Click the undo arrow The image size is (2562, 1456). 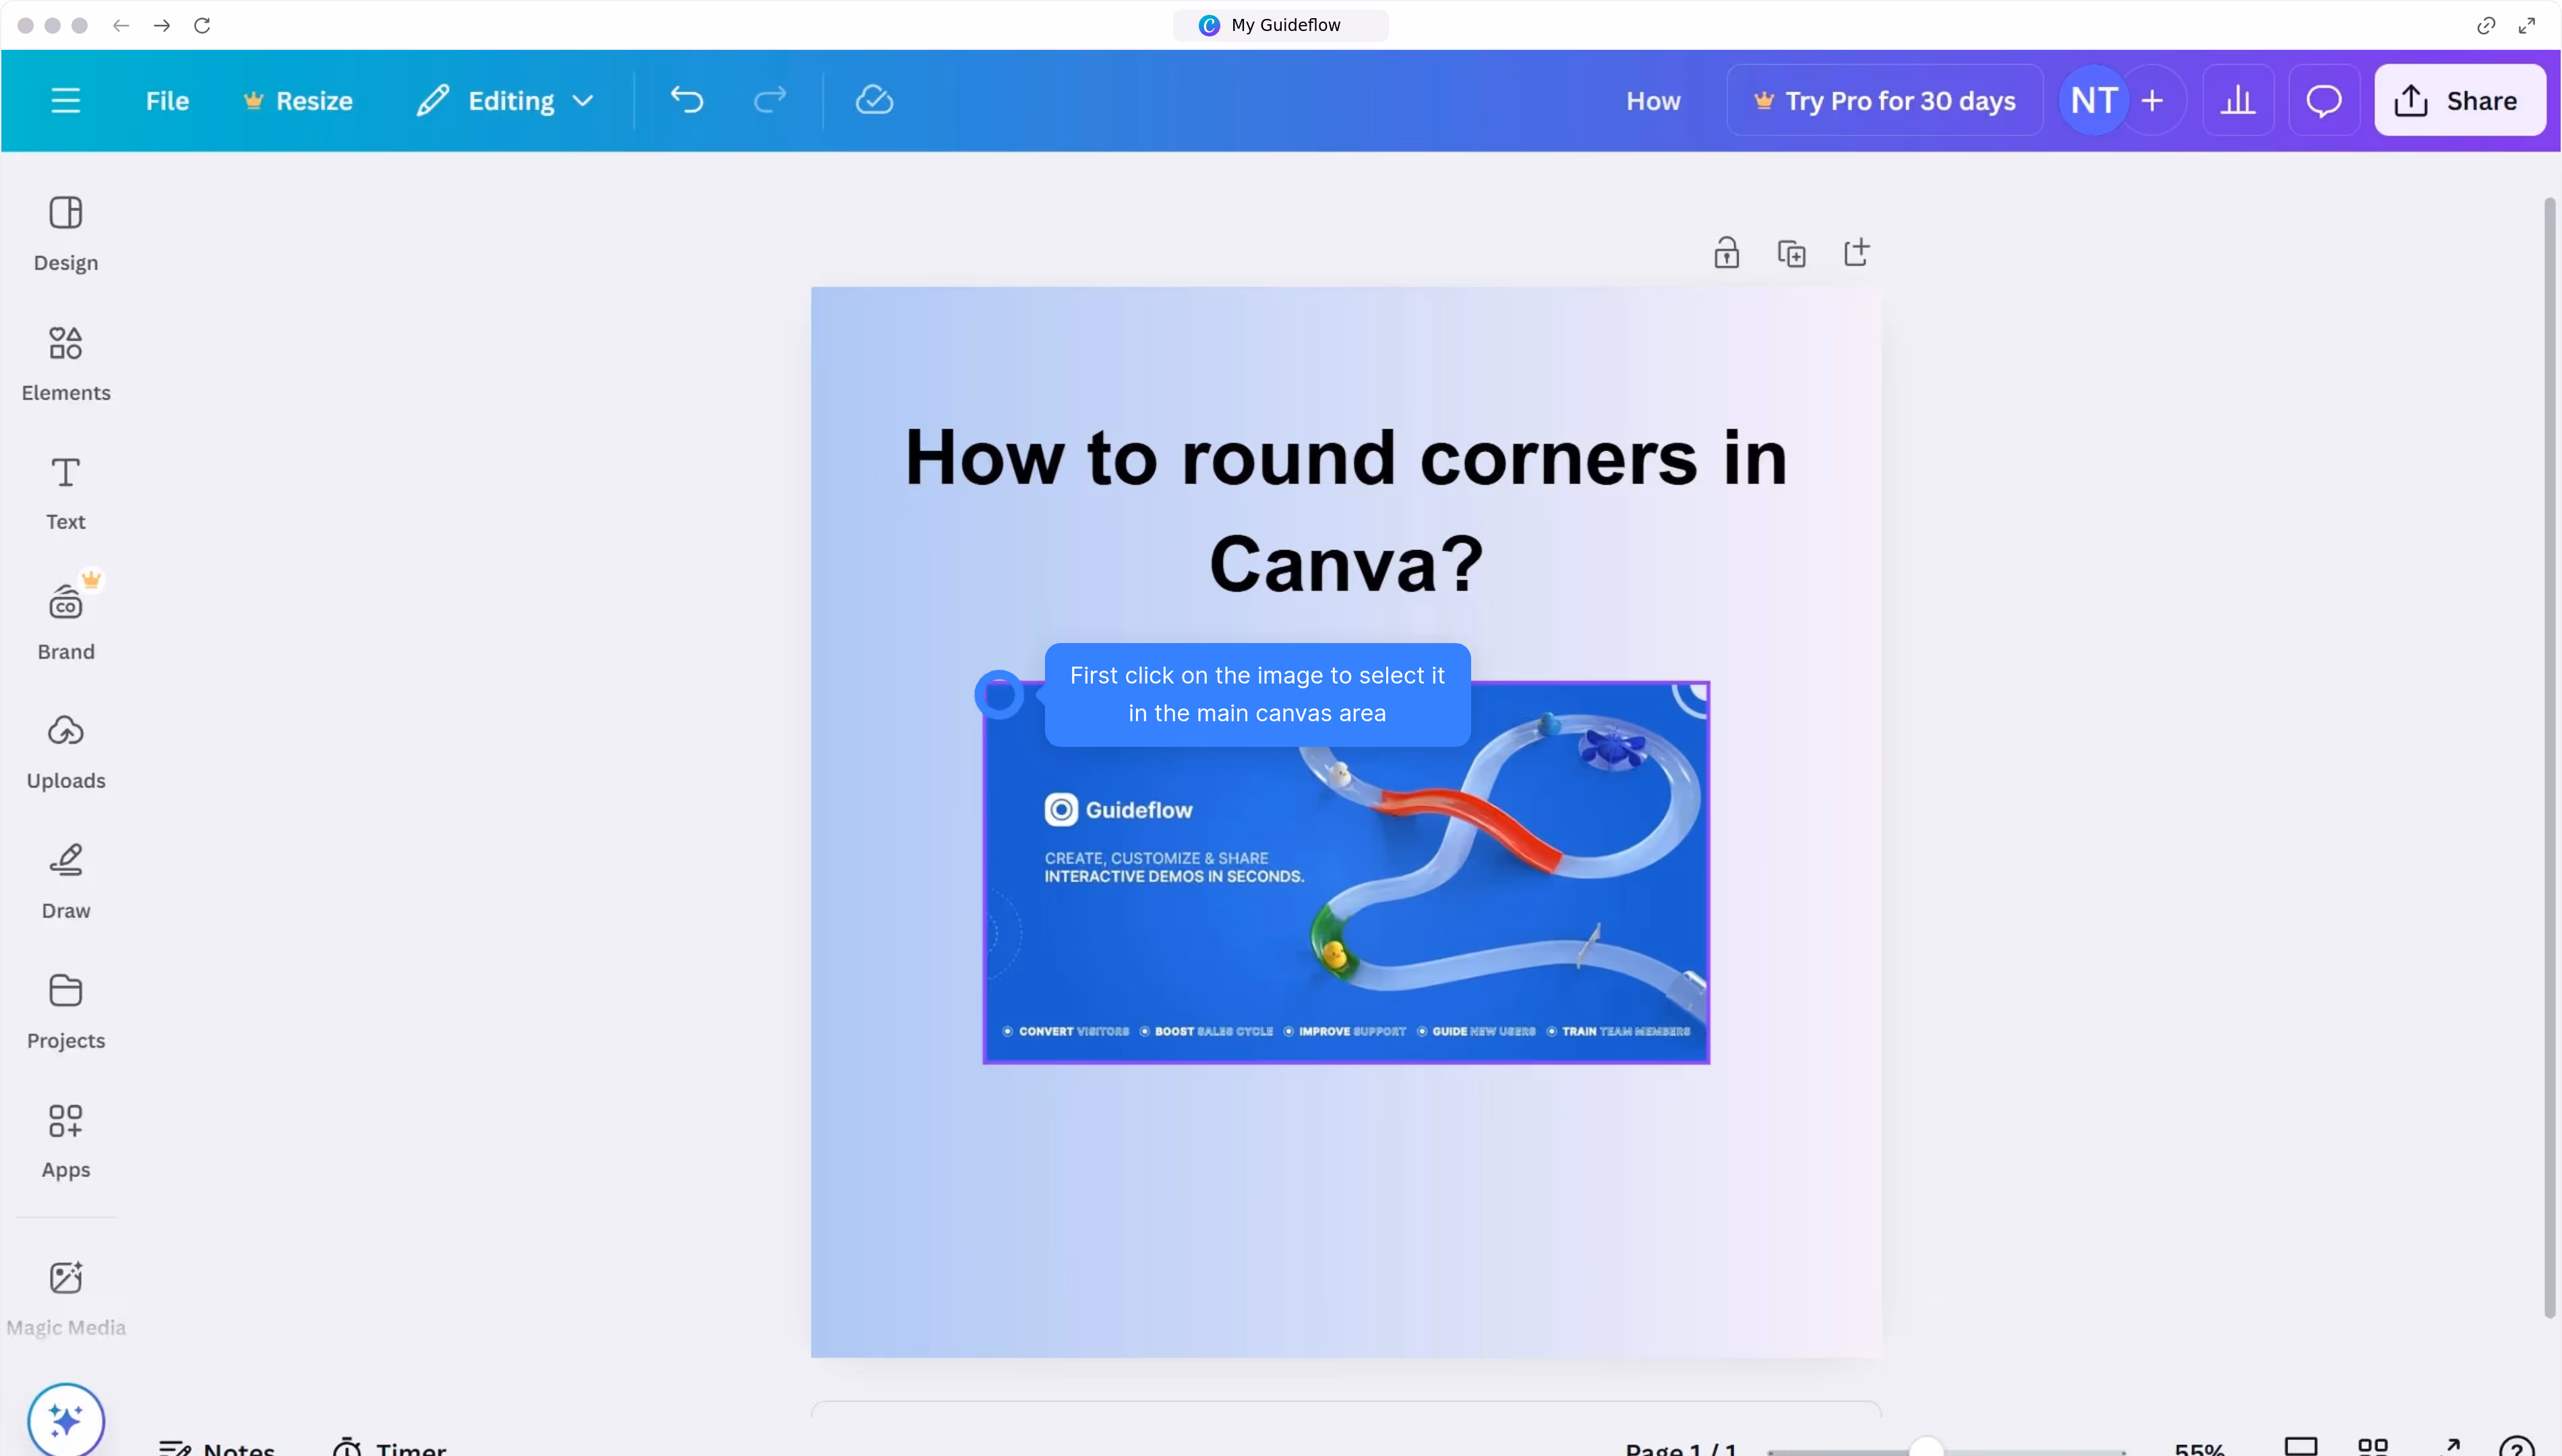tap(687, 100)
